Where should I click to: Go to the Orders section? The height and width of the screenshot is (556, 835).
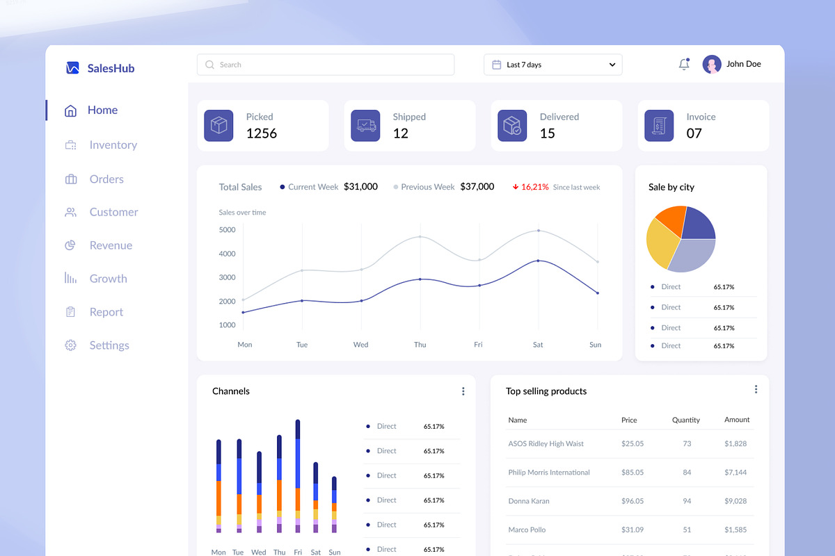pos(106,179)
